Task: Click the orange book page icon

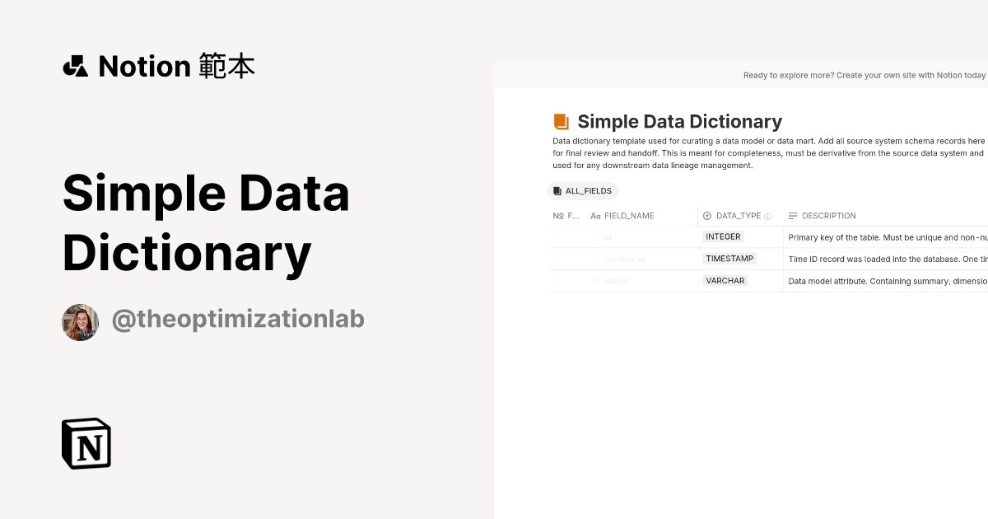Action: point(562,121)
